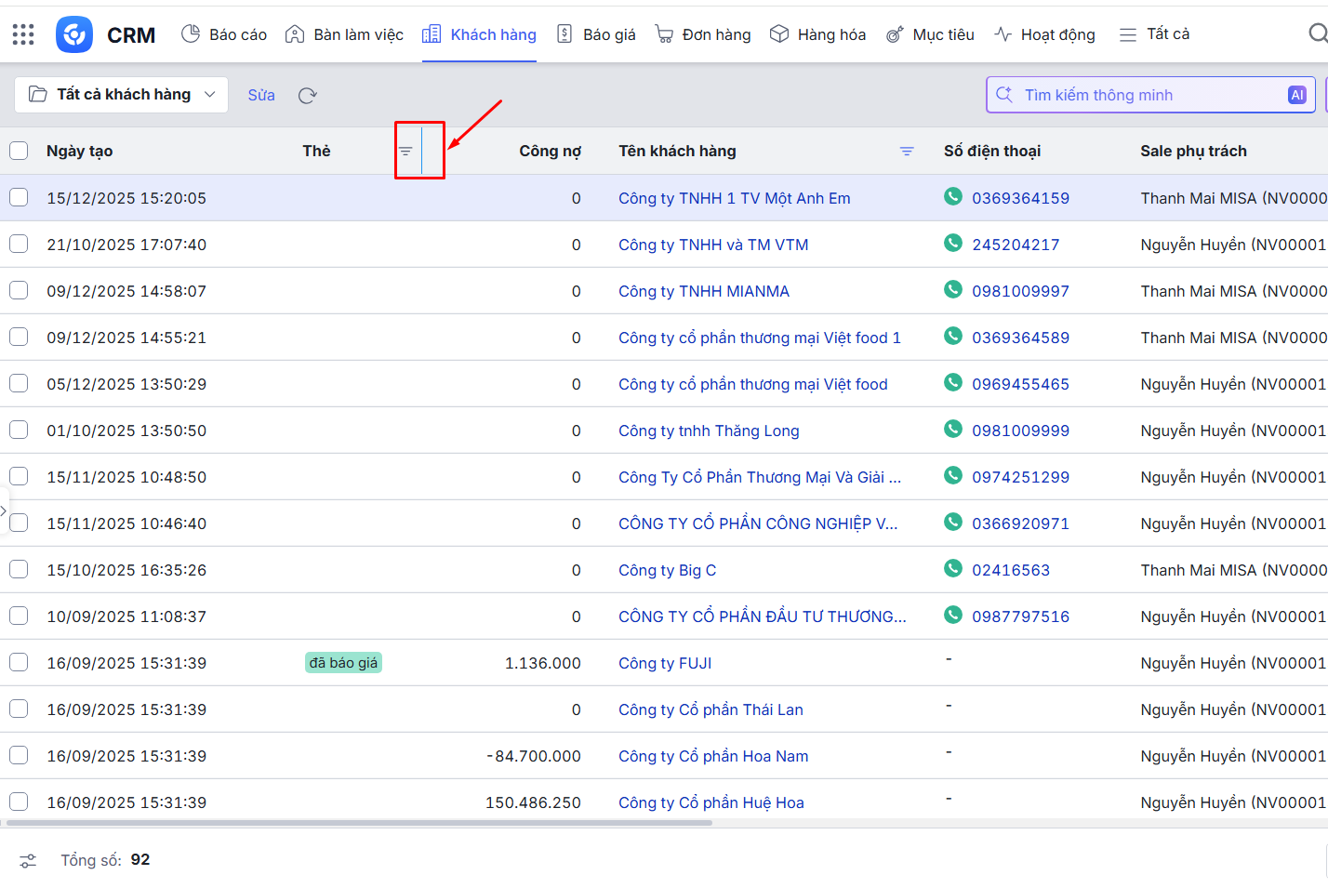Click call icon beside 0369364159

[953, 196]
